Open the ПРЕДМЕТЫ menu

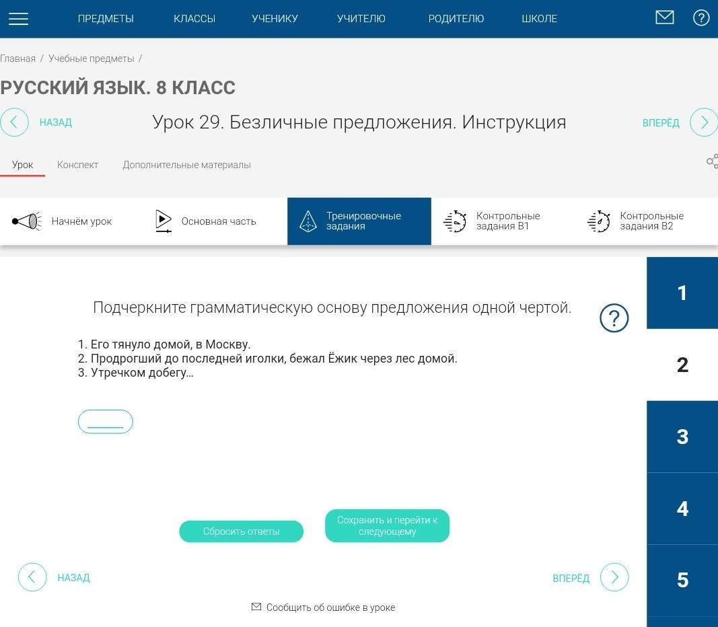(x=106, y=19)
